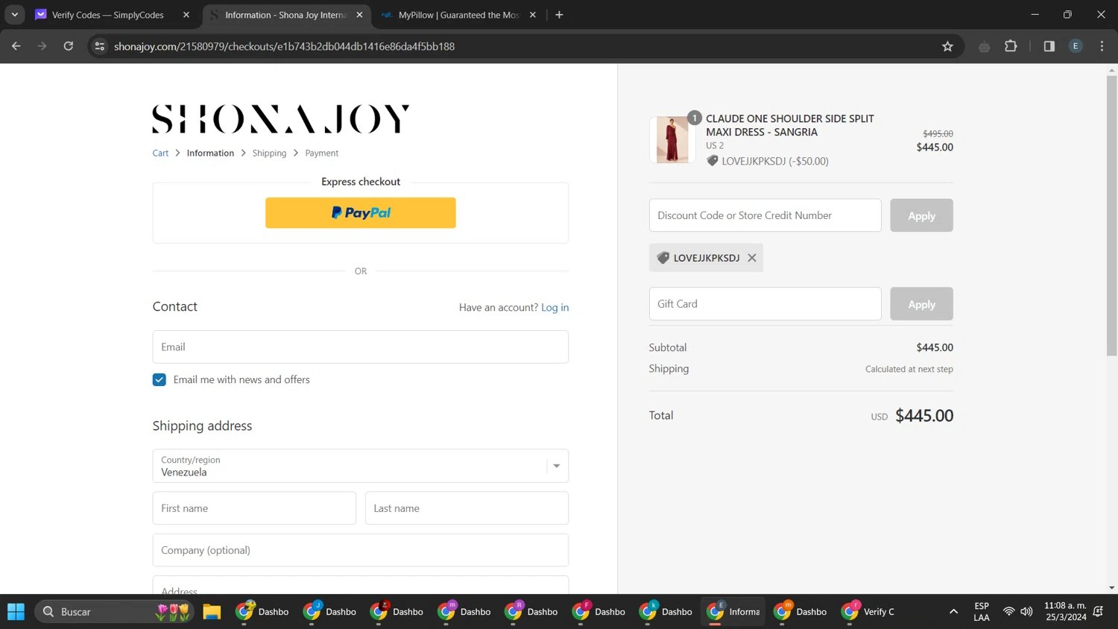Open the taskbar clock and date

click(1065, 612)
